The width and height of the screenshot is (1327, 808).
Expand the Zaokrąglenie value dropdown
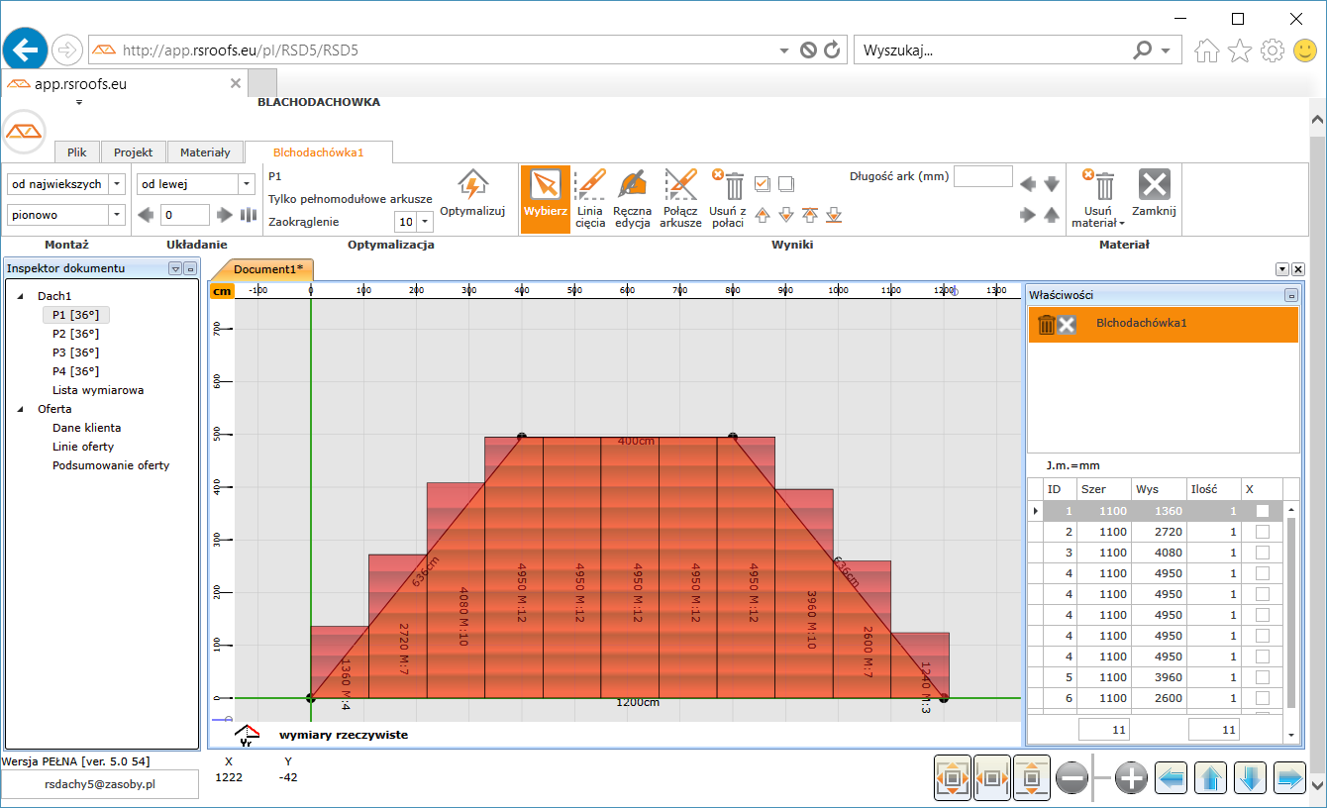(x=426, y=222)
